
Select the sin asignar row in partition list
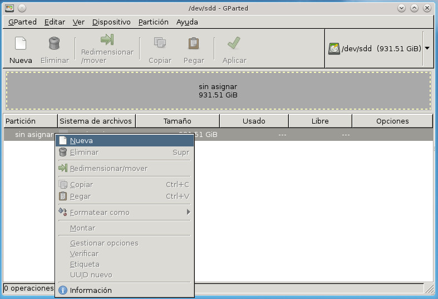pyautogui.click(x=218, y=134)
